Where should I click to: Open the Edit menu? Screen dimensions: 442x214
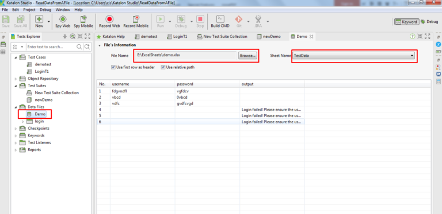16,10
